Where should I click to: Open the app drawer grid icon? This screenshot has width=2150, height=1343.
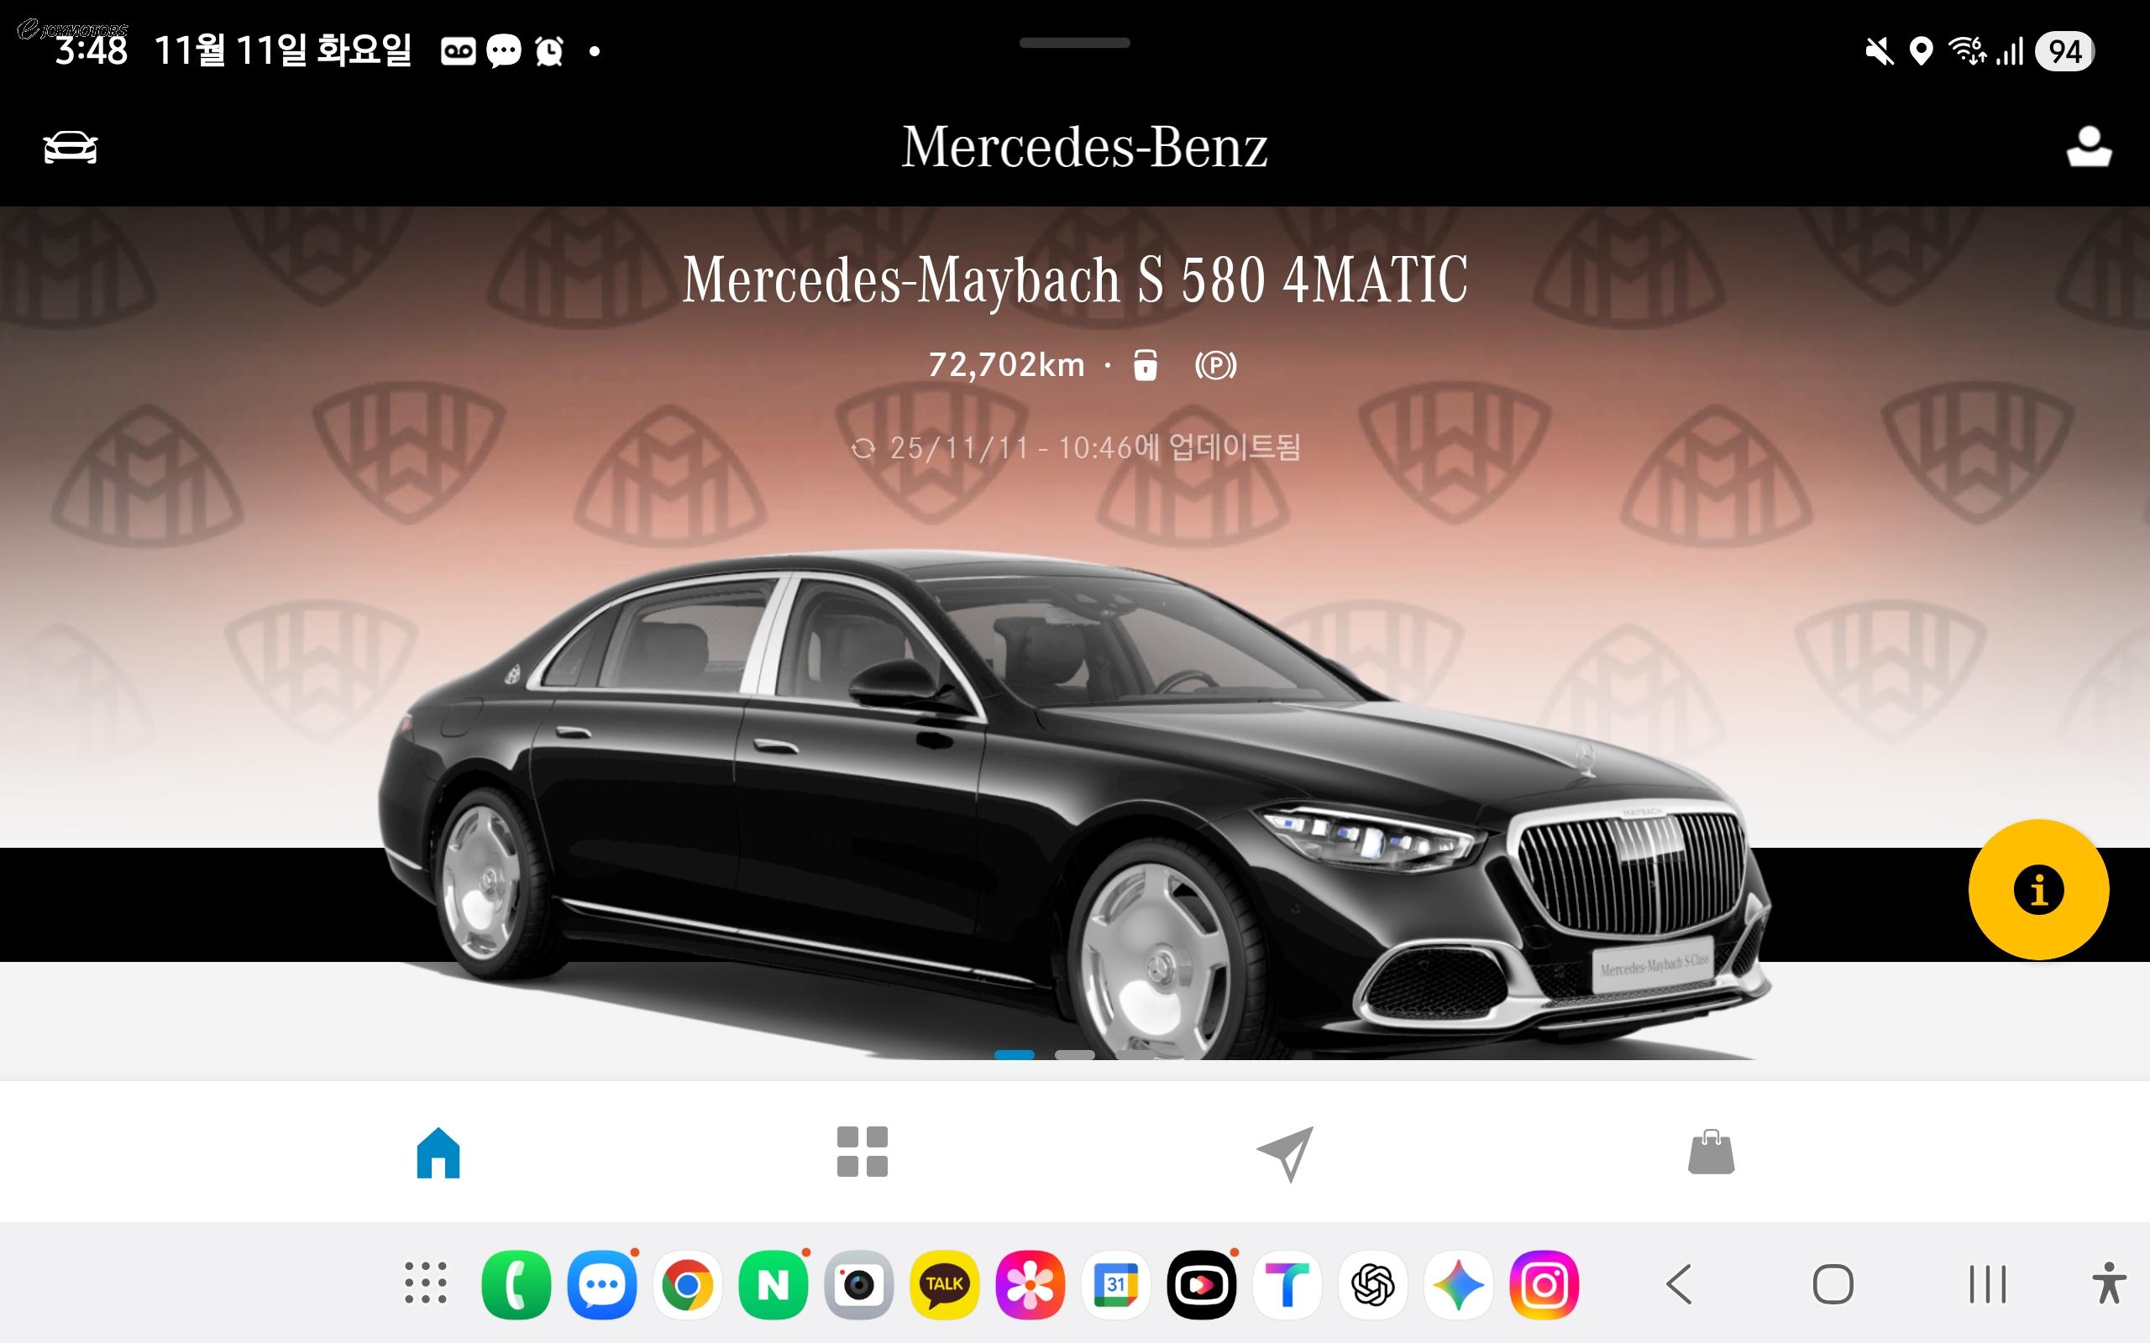point(426,1283)
